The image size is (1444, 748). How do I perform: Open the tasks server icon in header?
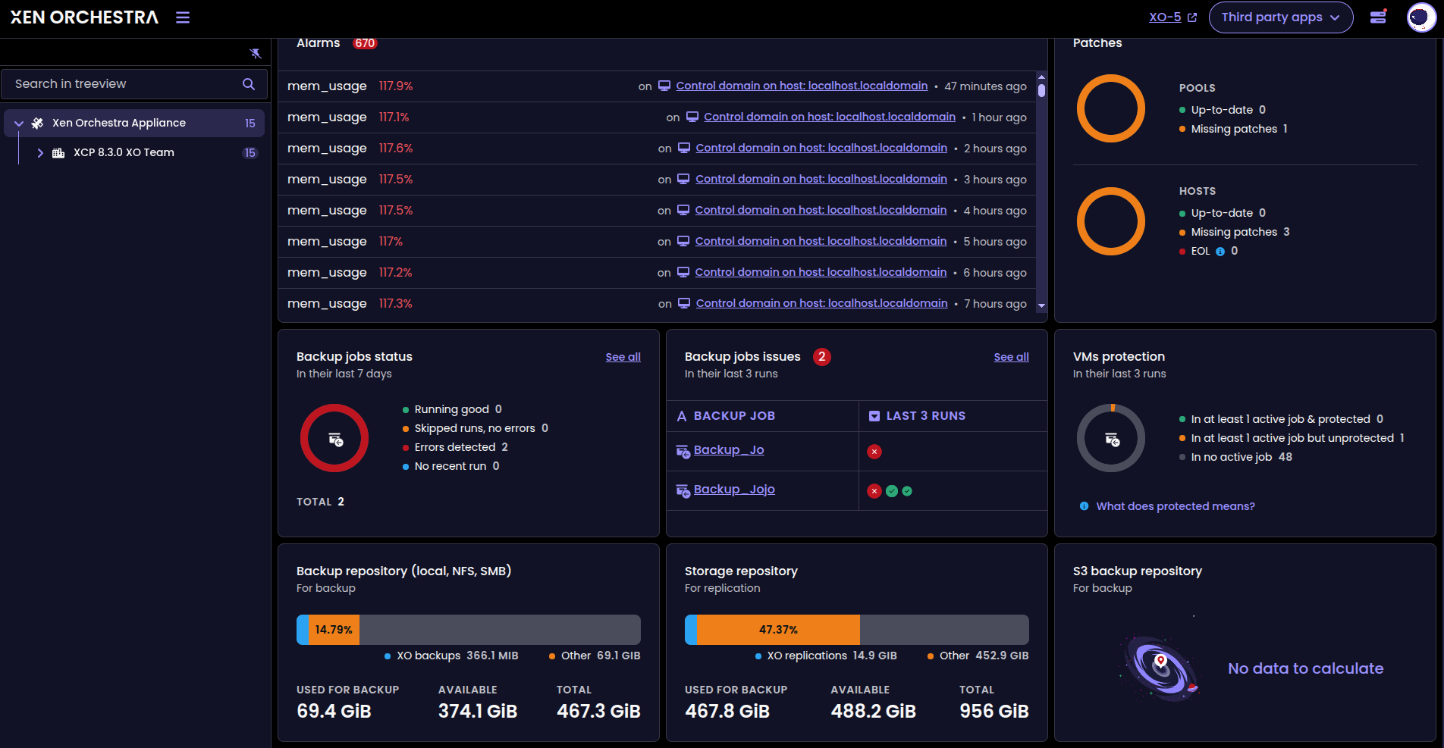(x=1378, y=17)
